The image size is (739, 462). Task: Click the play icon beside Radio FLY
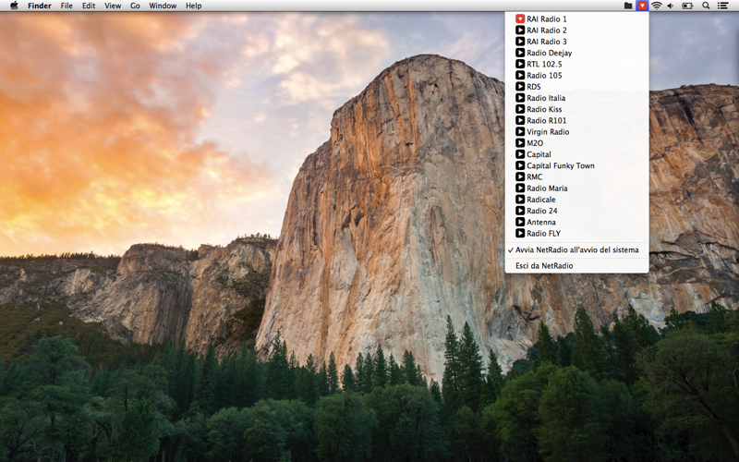pyautogui.click(x=520, y=234)
